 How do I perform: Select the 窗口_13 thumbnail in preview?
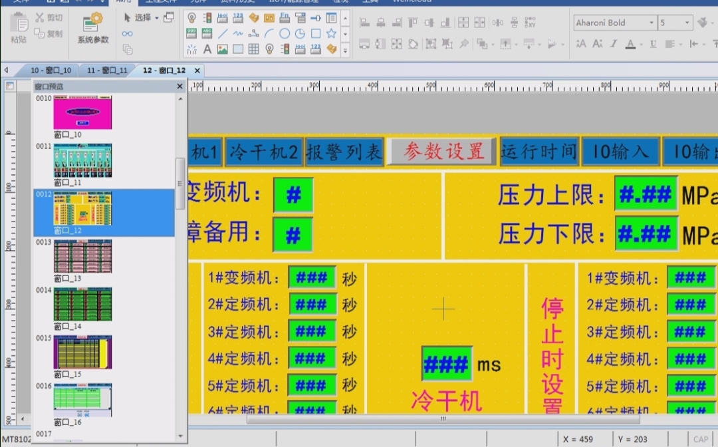pyautogui.click(x=82, y=256)
